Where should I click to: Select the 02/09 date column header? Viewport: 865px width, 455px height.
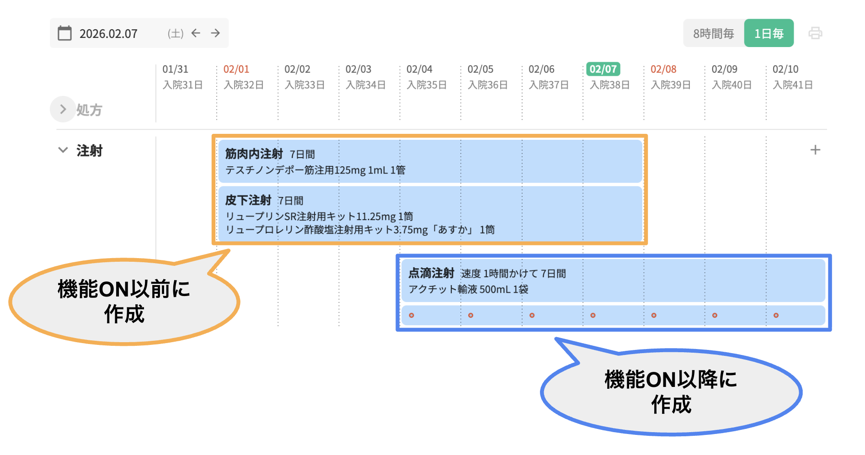click(x=725, y=69)
